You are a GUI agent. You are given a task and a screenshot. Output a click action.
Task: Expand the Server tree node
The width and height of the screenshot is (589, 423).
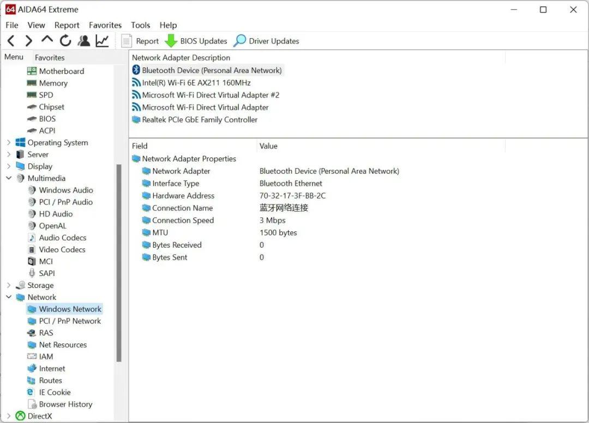coord(9,154)
